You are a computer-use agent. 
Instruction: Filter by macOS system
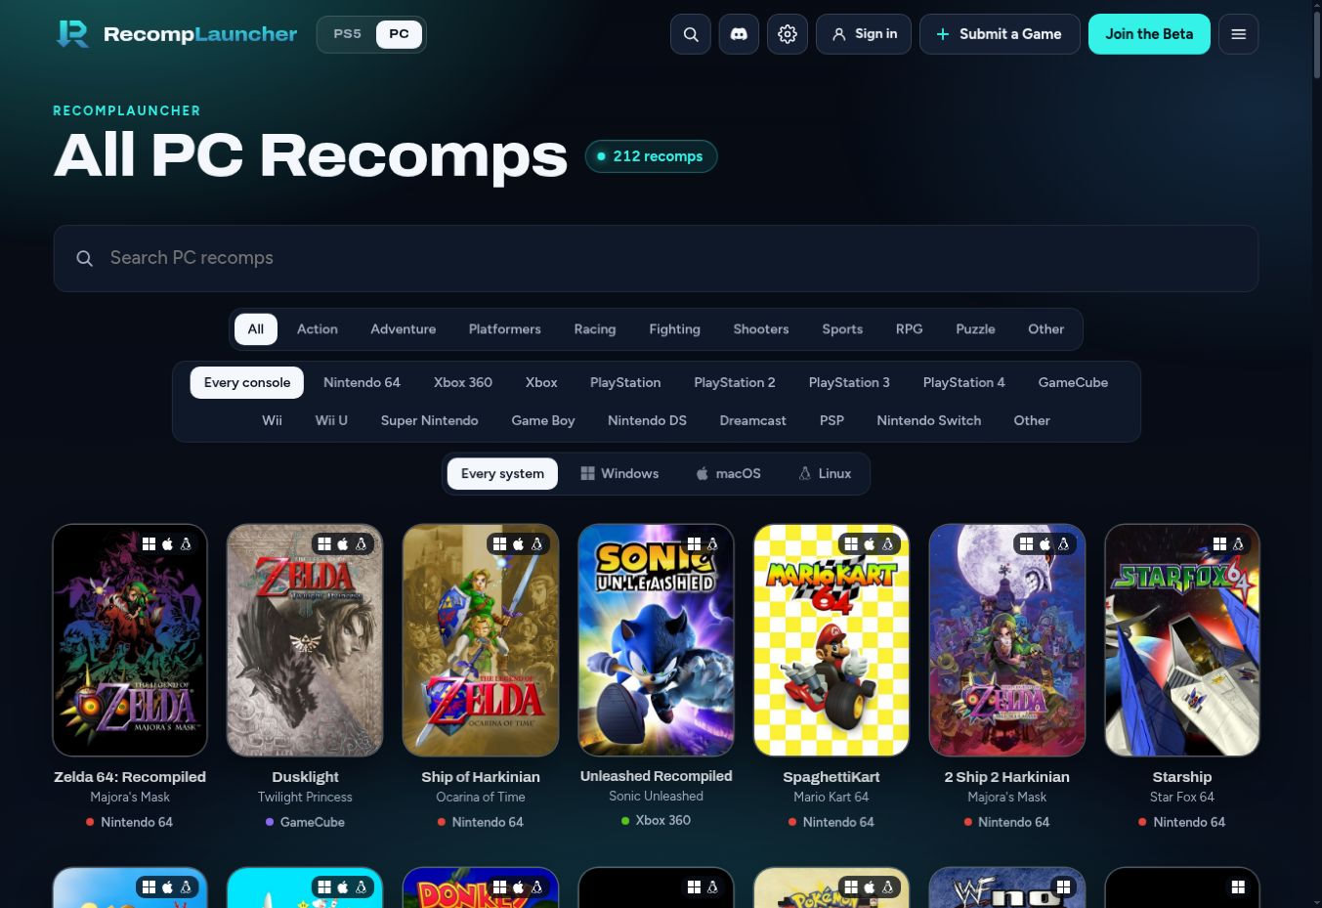click(x=728, y=474)
